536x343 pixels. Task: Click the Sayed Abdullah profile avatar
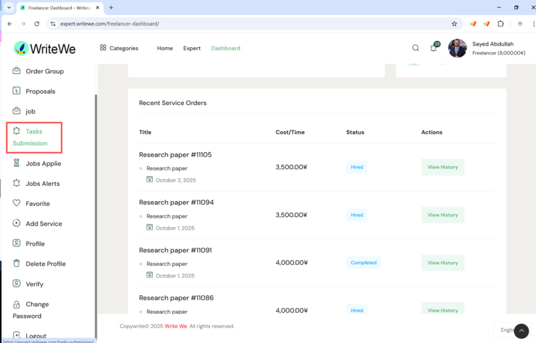[x=457, y=48]
